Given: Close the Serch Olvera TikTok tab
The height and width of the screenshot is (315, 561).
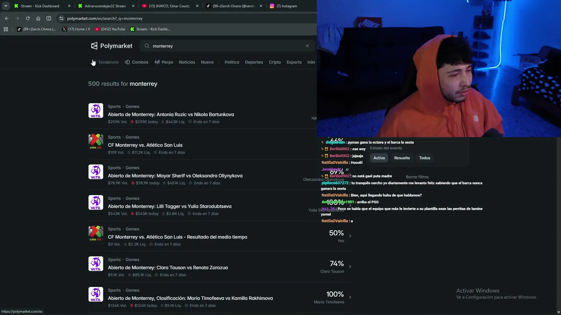Looking at the screenshot, I should 261,6.
